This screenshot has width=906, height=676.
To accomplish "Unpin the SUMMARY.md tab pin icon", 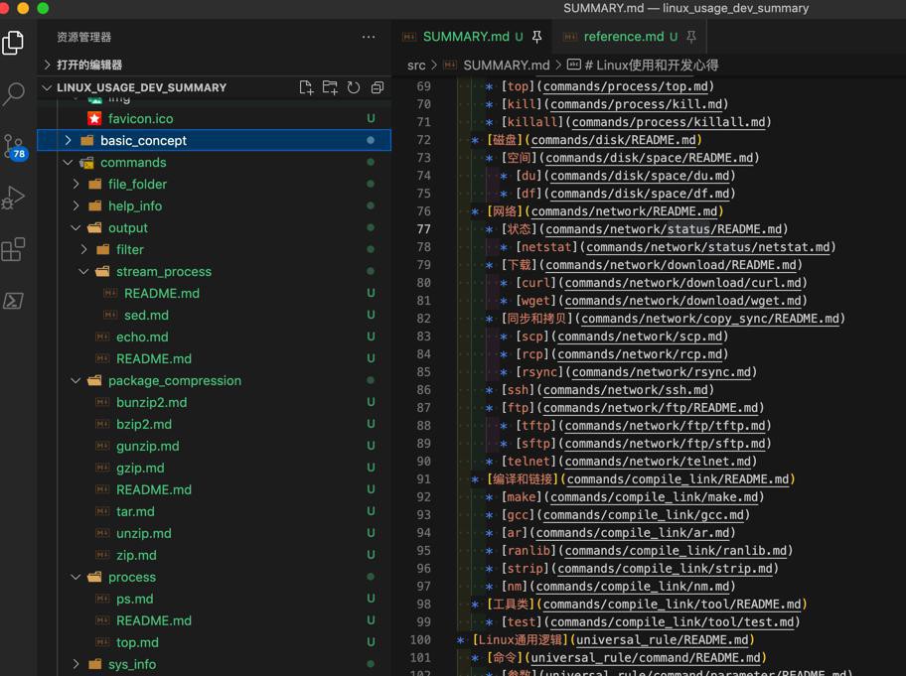I will click(536, 37).
